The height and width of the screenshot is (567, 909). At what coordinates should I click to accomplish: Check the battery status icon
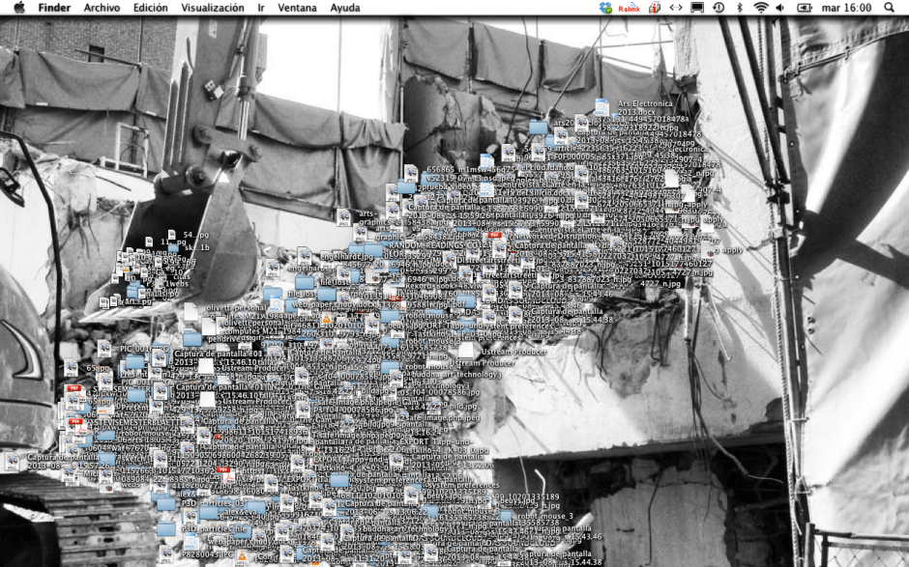click(x=805, y=8)
